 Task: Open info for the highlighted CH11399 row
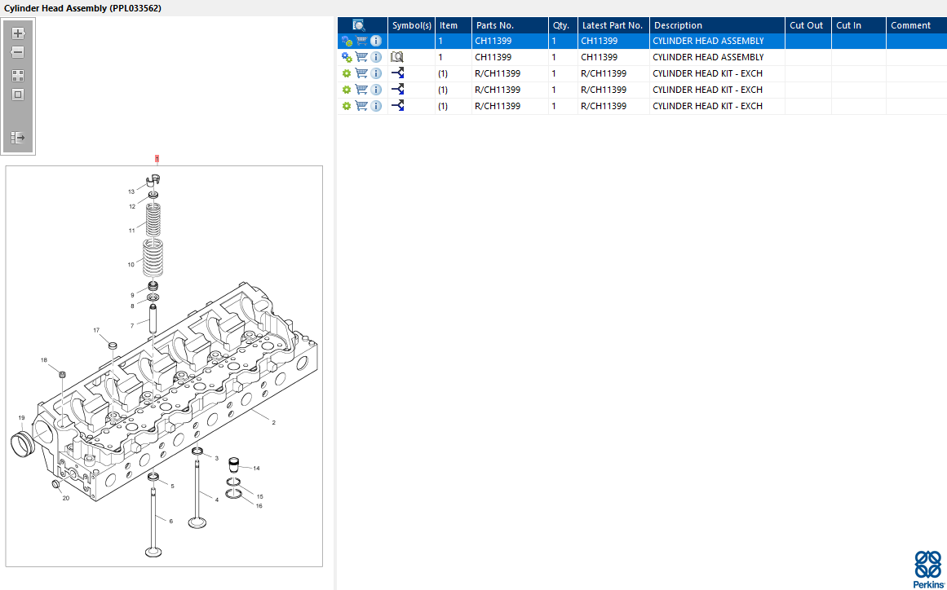tap(376, 41)
